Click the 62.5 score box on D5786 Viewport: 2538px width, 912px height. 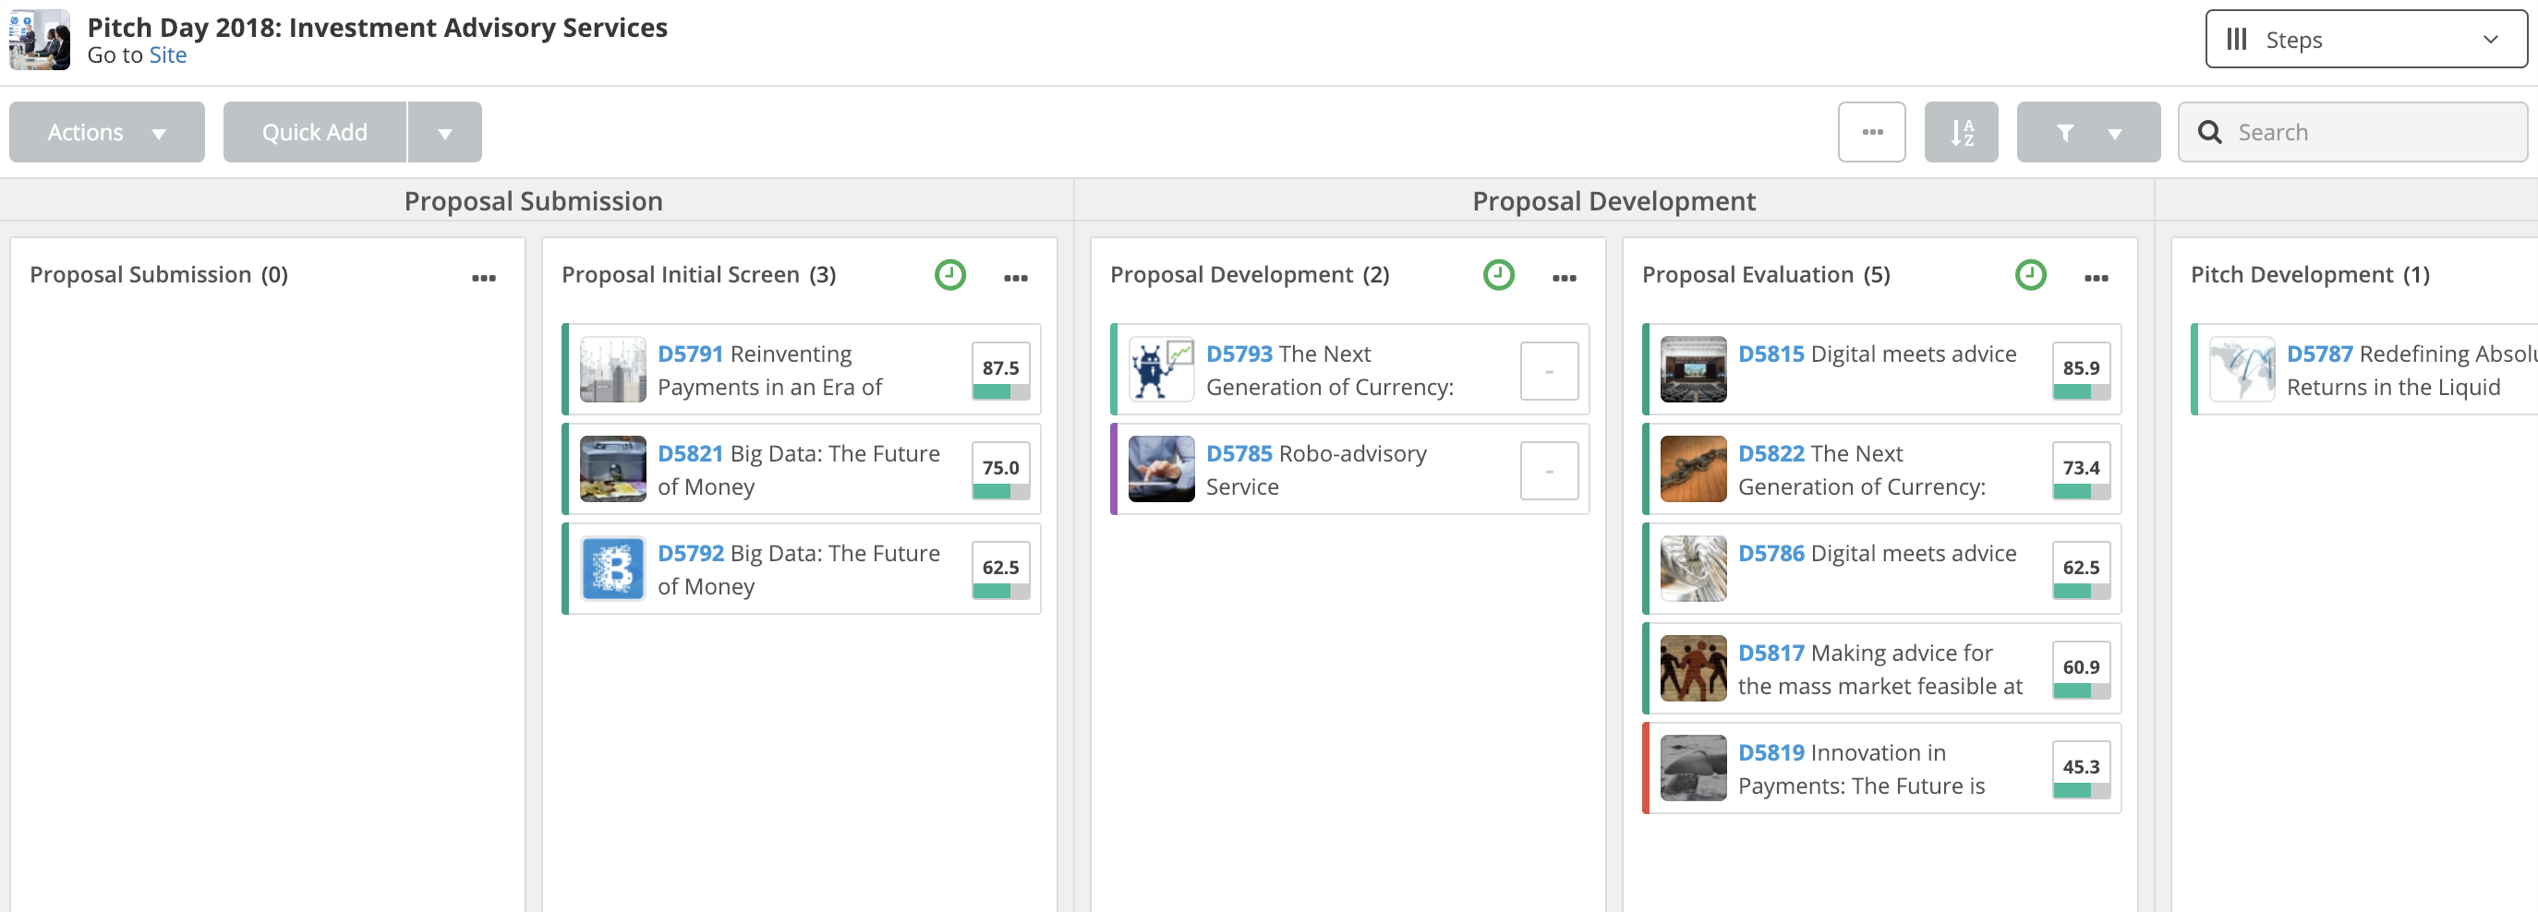pos(2081,570)
